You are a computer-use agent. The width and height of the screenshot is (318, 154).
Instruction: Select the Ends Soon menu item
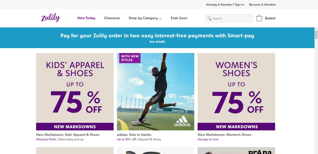179,18
